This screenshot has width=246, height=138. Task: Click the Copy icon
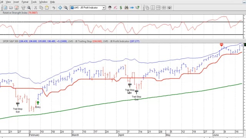click(41, 8)
